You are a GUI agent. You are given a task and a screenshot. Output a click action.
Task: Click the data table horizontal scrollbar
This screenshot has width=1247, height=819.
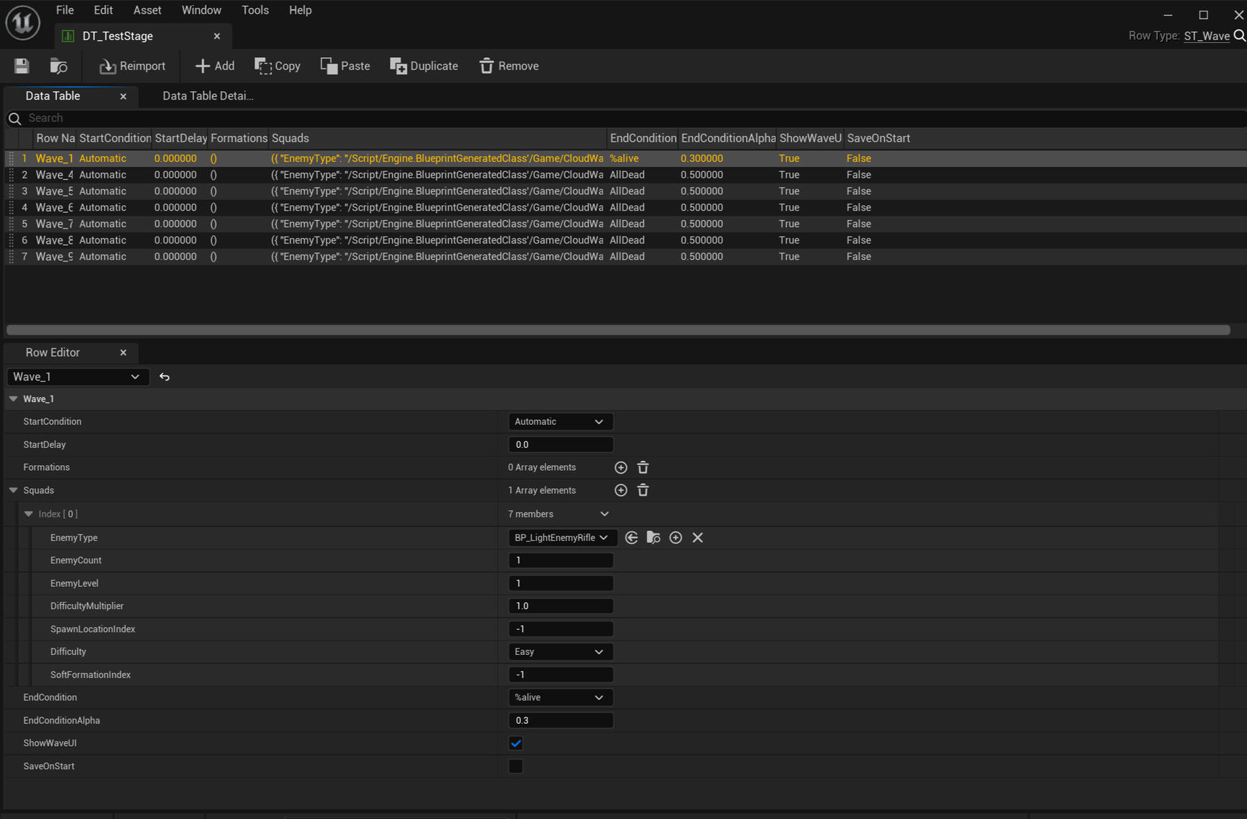(x=618, y=330)
